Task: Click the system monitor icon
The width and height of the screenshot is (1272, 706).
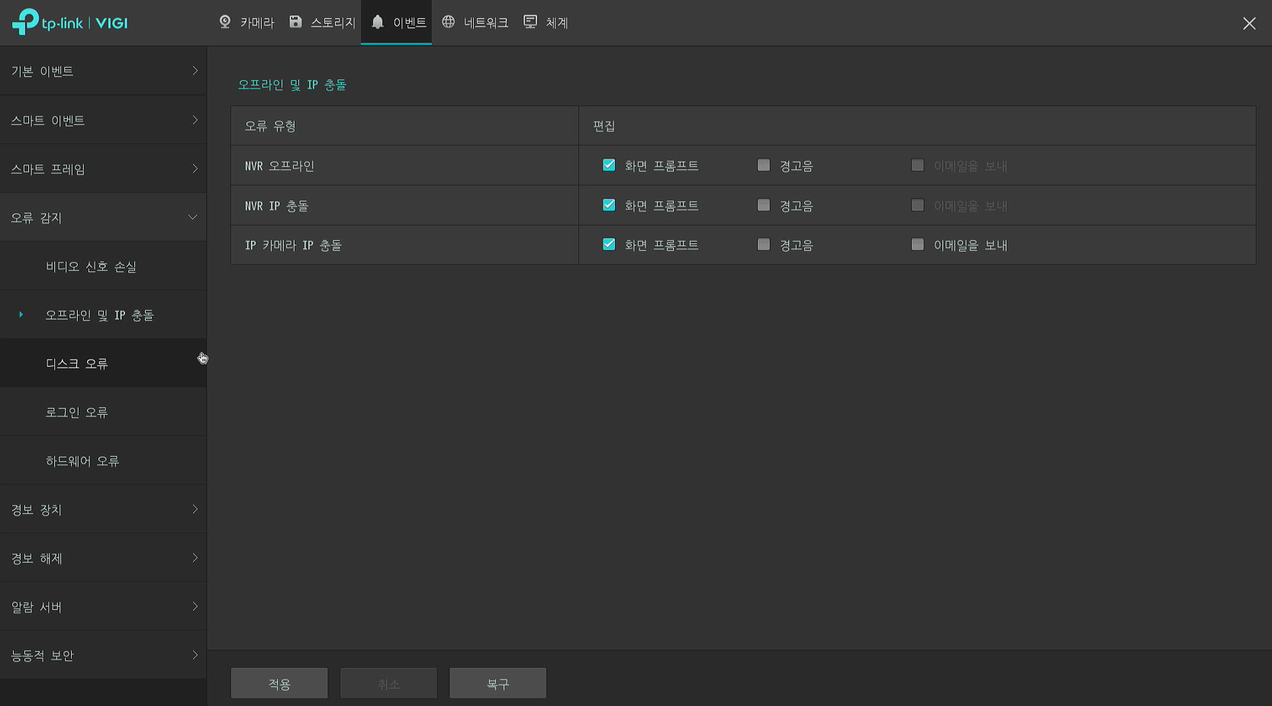Action: point(530,22)
